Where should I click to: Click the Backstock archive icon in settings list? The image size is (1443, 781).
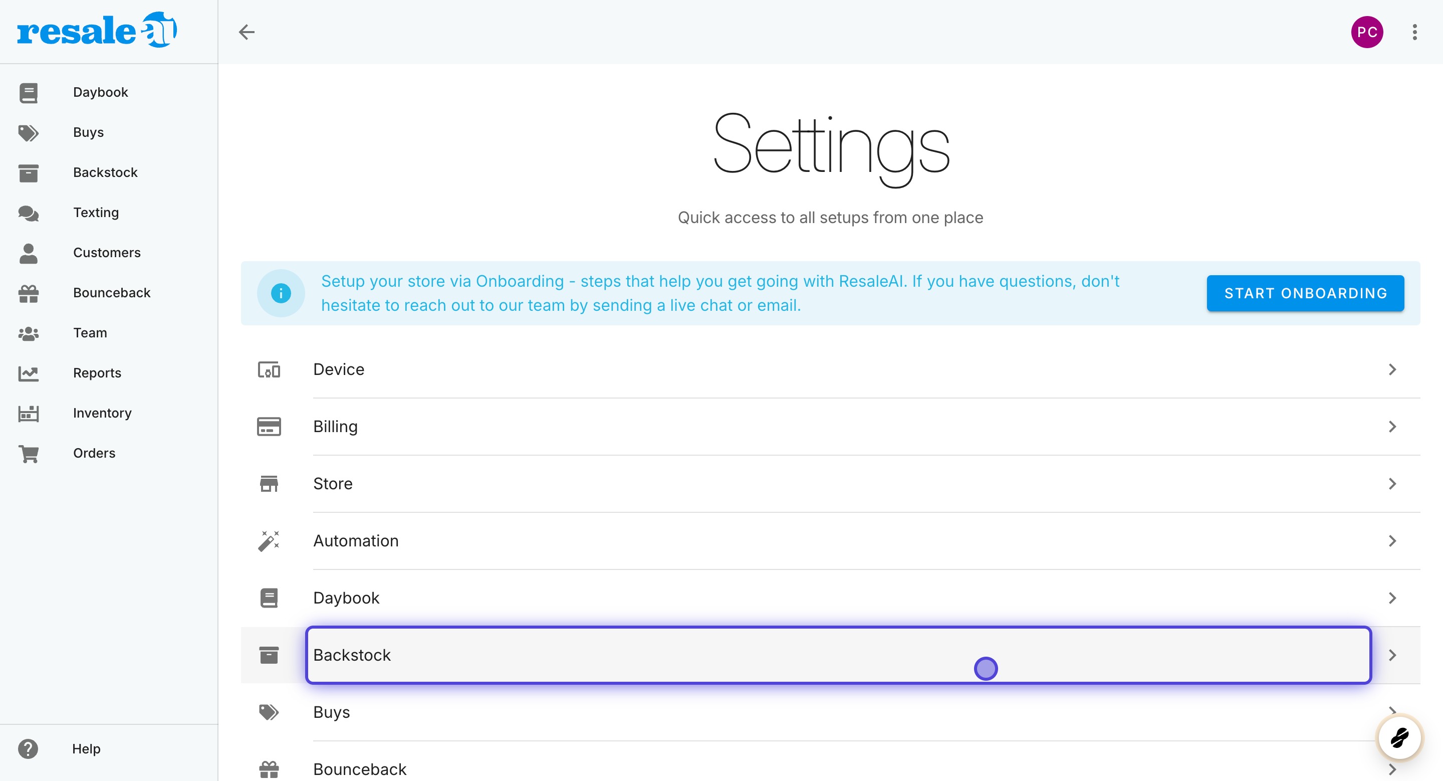coord(269,655)
